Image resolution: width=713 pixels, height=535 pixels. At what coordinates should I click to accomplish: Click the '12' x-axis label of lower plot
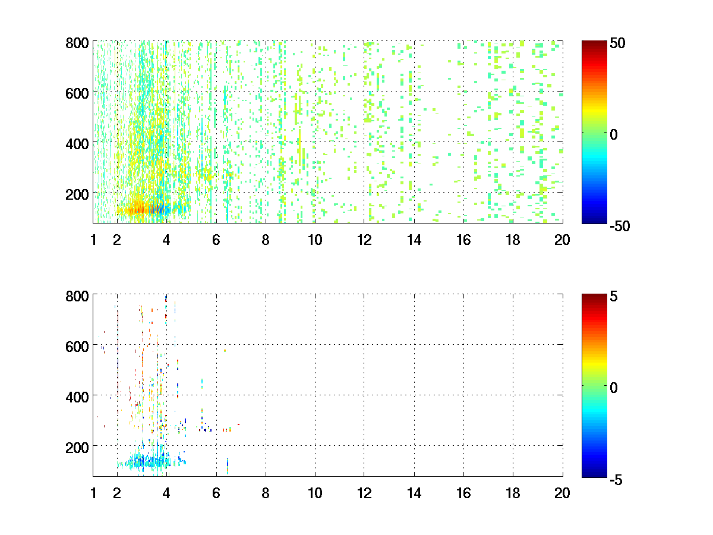coord(364,493)
